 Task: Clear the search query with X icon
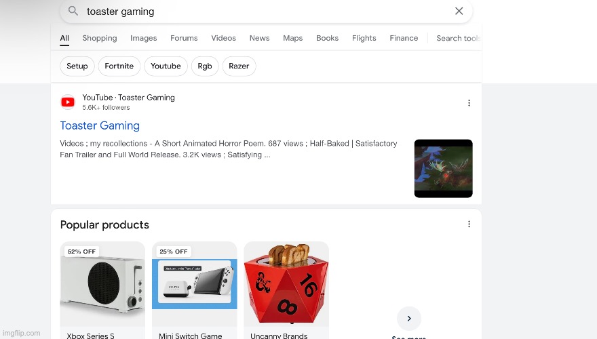pyautogui.click(x=459, y=11)
